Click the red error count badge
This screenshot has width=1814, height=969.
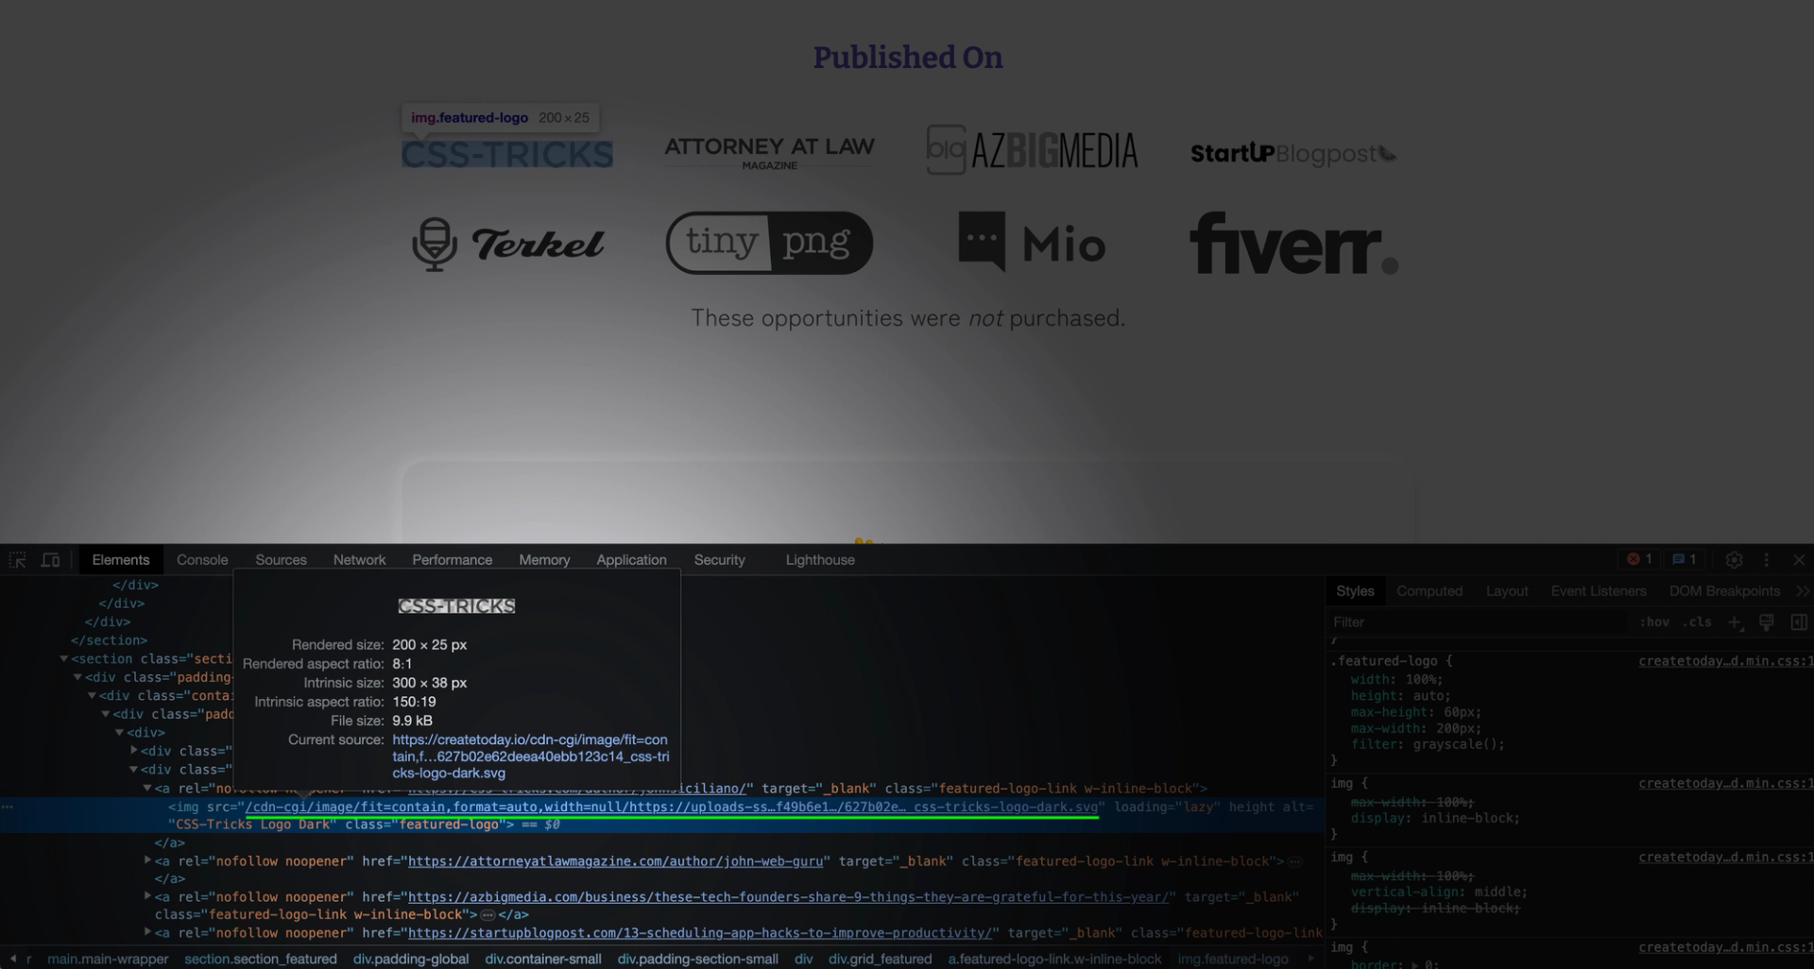tap(1639, 559)
